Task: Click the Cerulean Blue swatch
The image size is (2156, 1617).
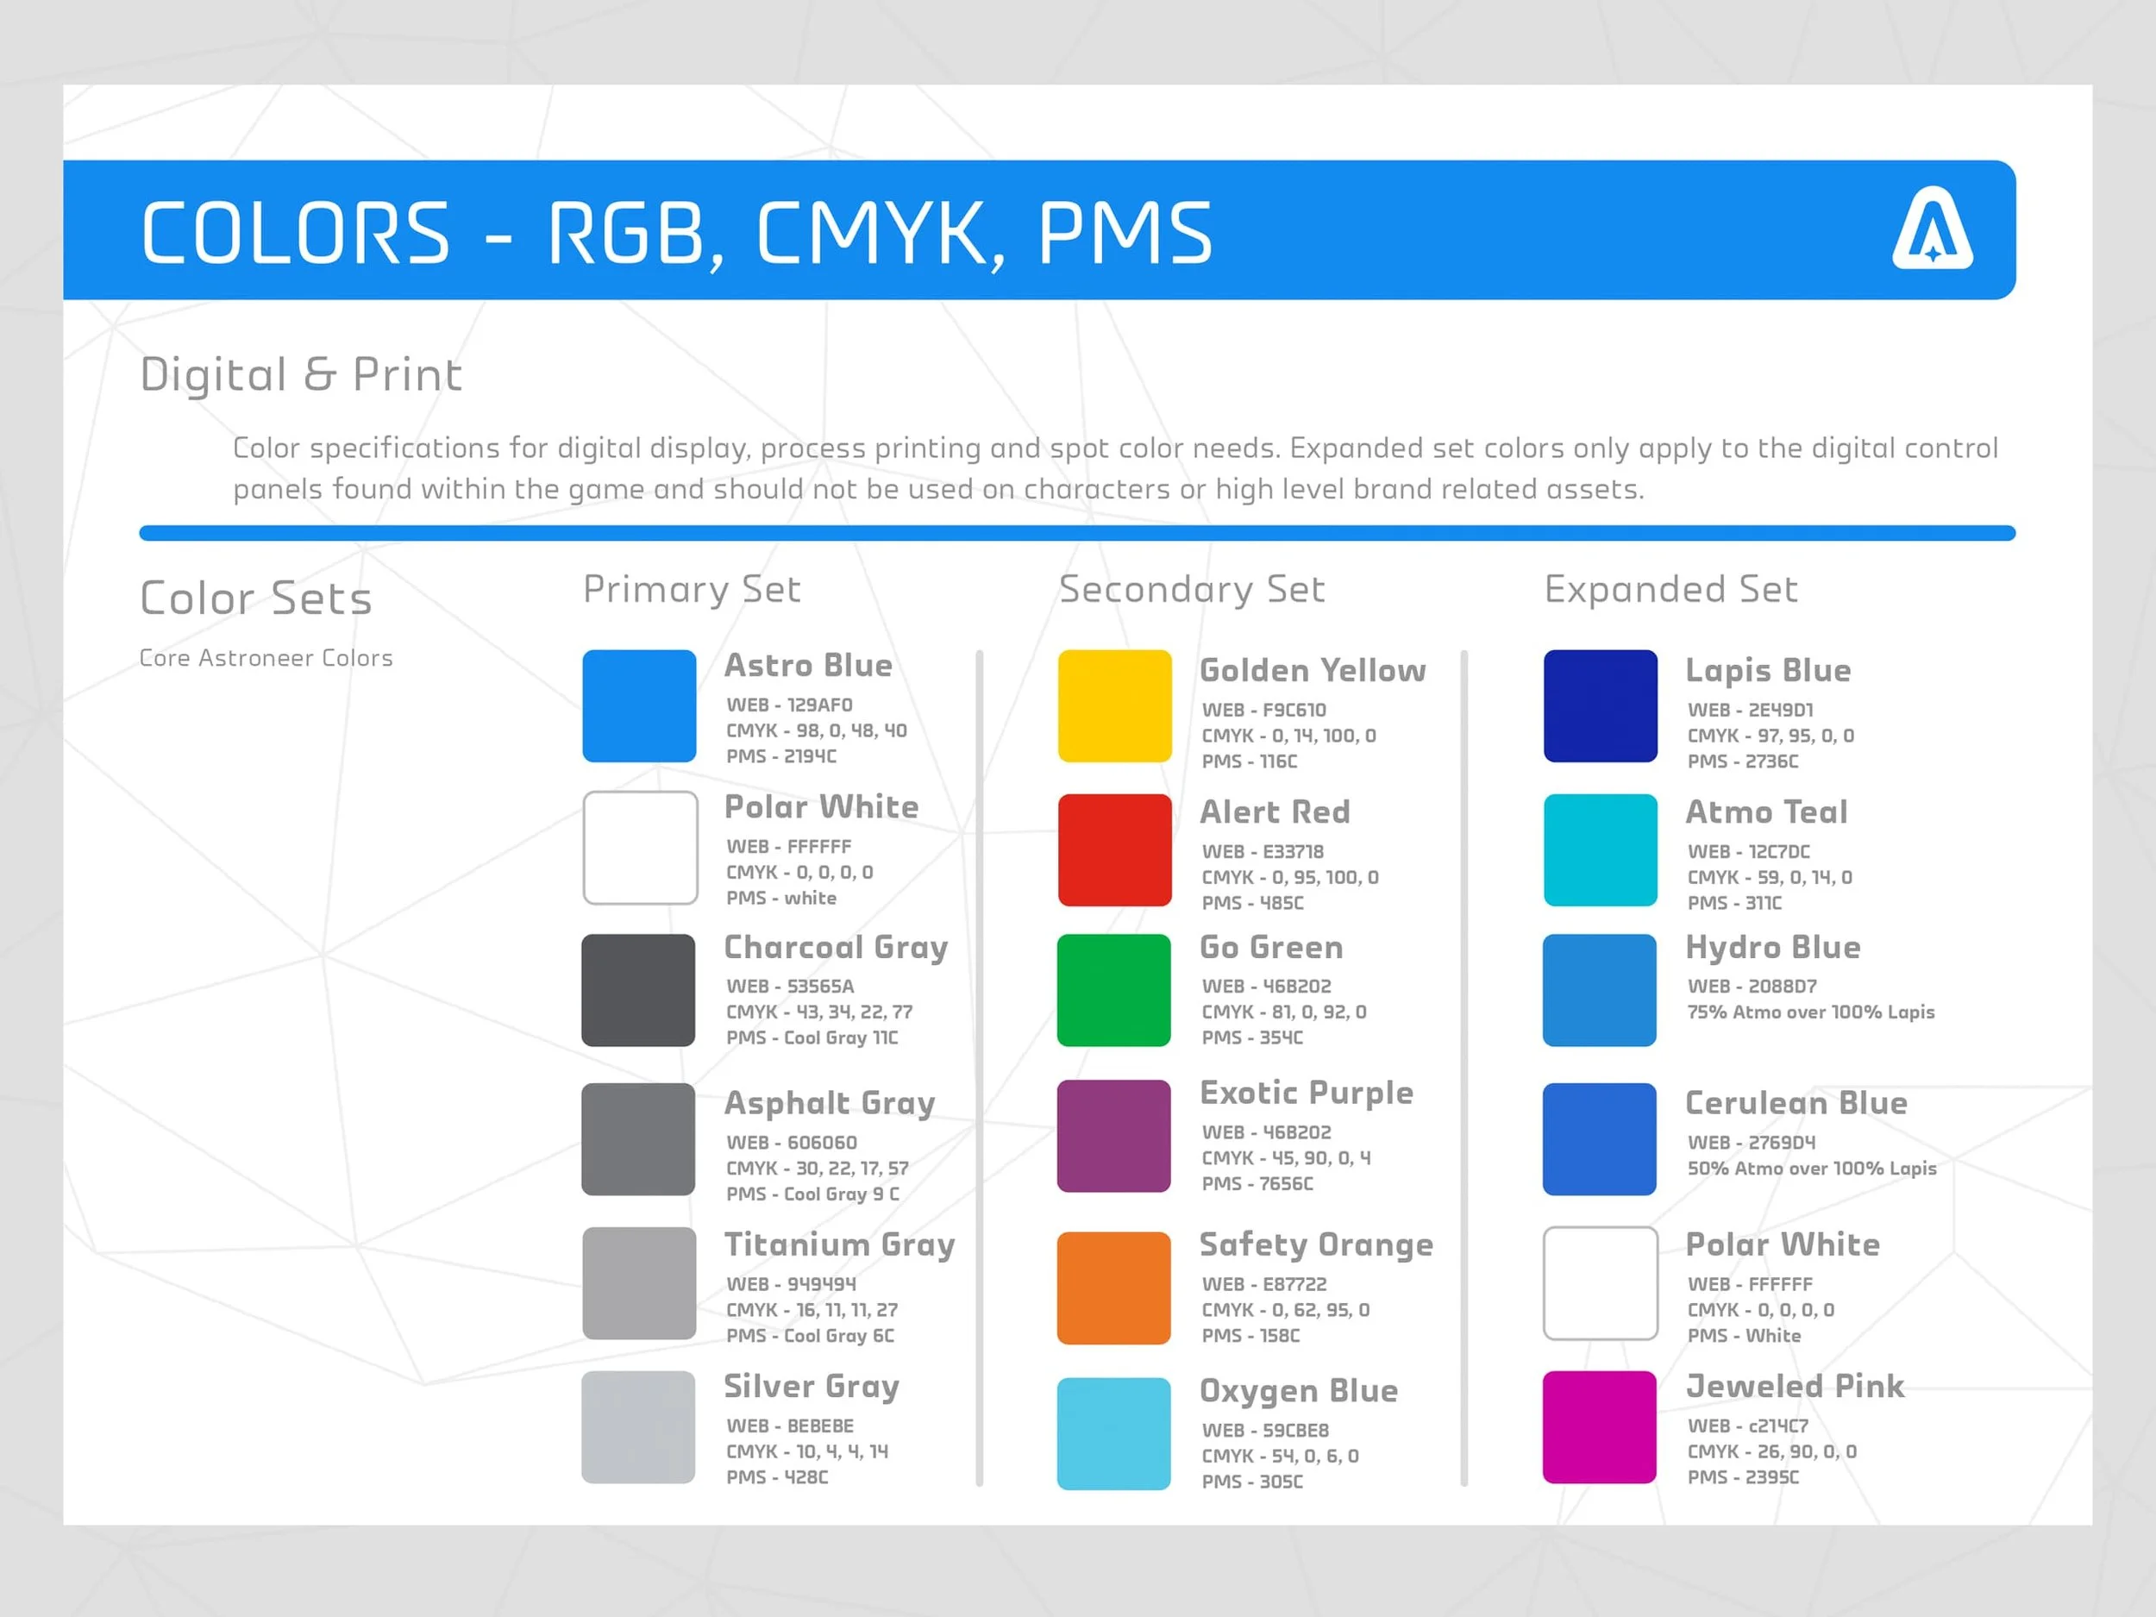Action: tap(1600, 1138)
